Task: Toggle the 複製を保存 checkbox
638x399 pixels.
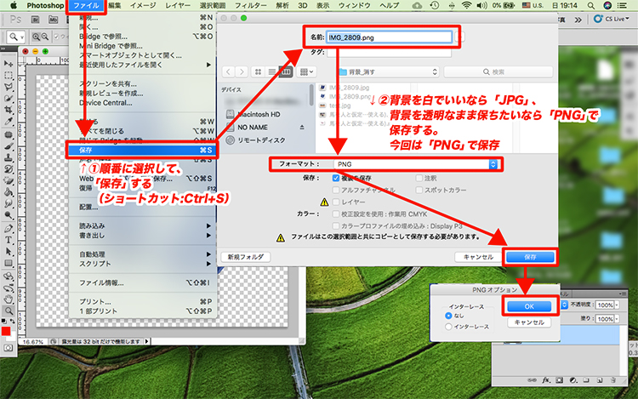Action: point(336,178)
